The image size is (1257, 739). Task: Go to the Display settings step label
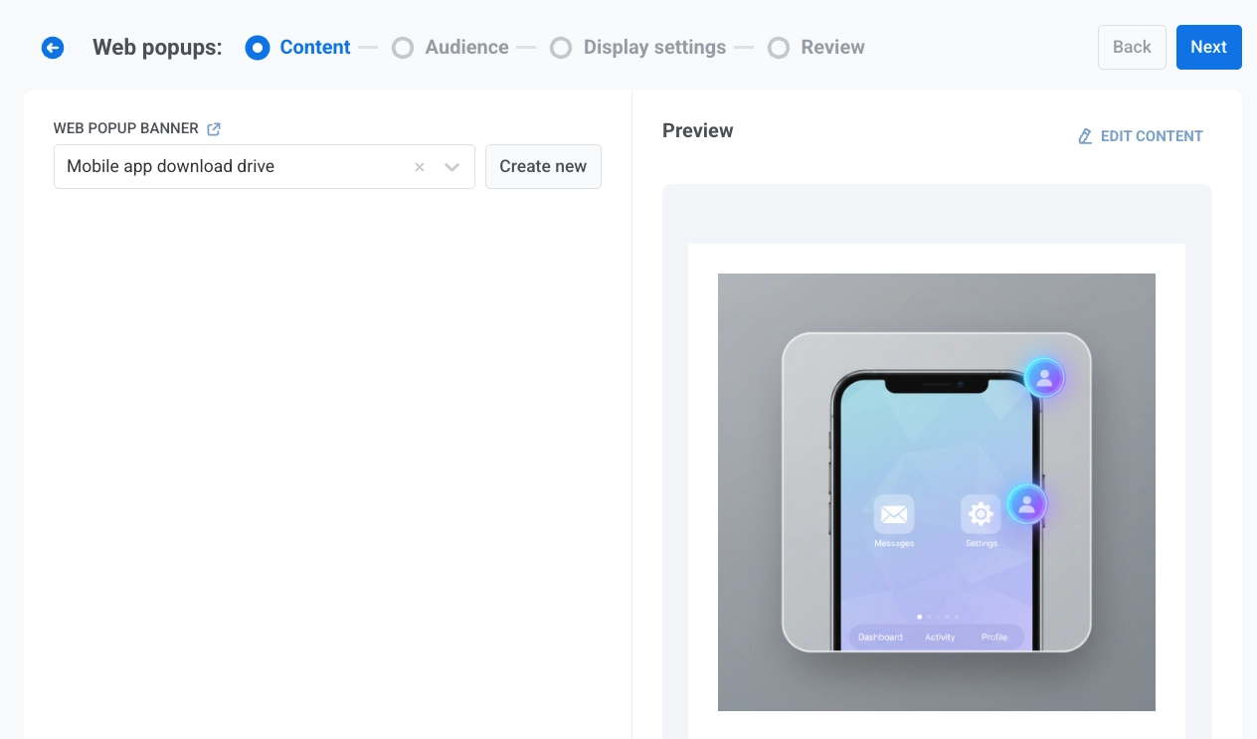tap(654, 47)
